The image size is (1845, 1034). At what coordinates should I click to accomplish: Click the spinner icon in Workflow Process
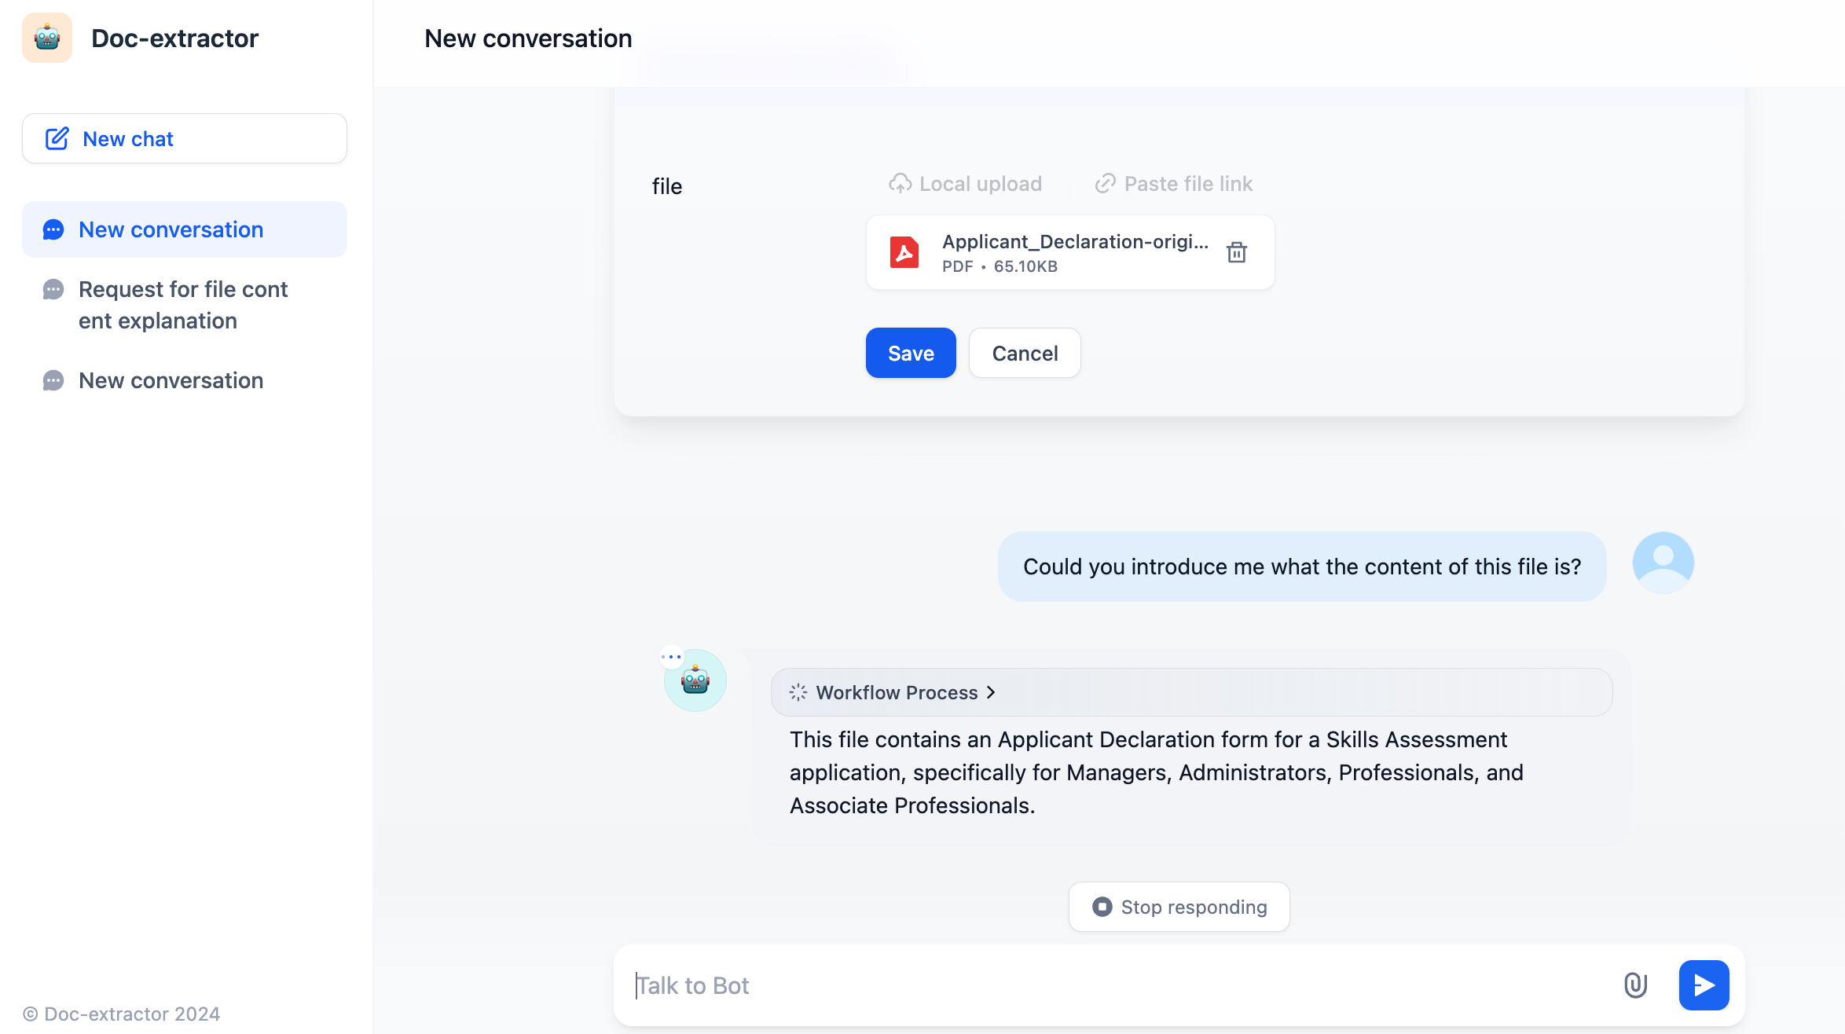(798, 692)
